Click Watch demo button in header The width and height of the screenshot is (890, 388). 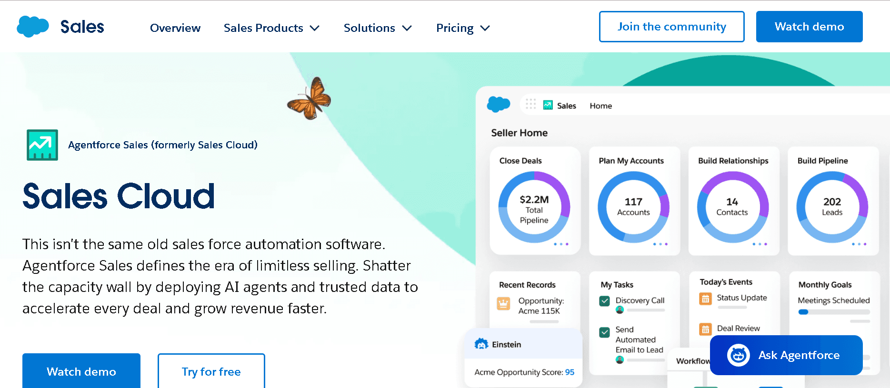[809, 27]
